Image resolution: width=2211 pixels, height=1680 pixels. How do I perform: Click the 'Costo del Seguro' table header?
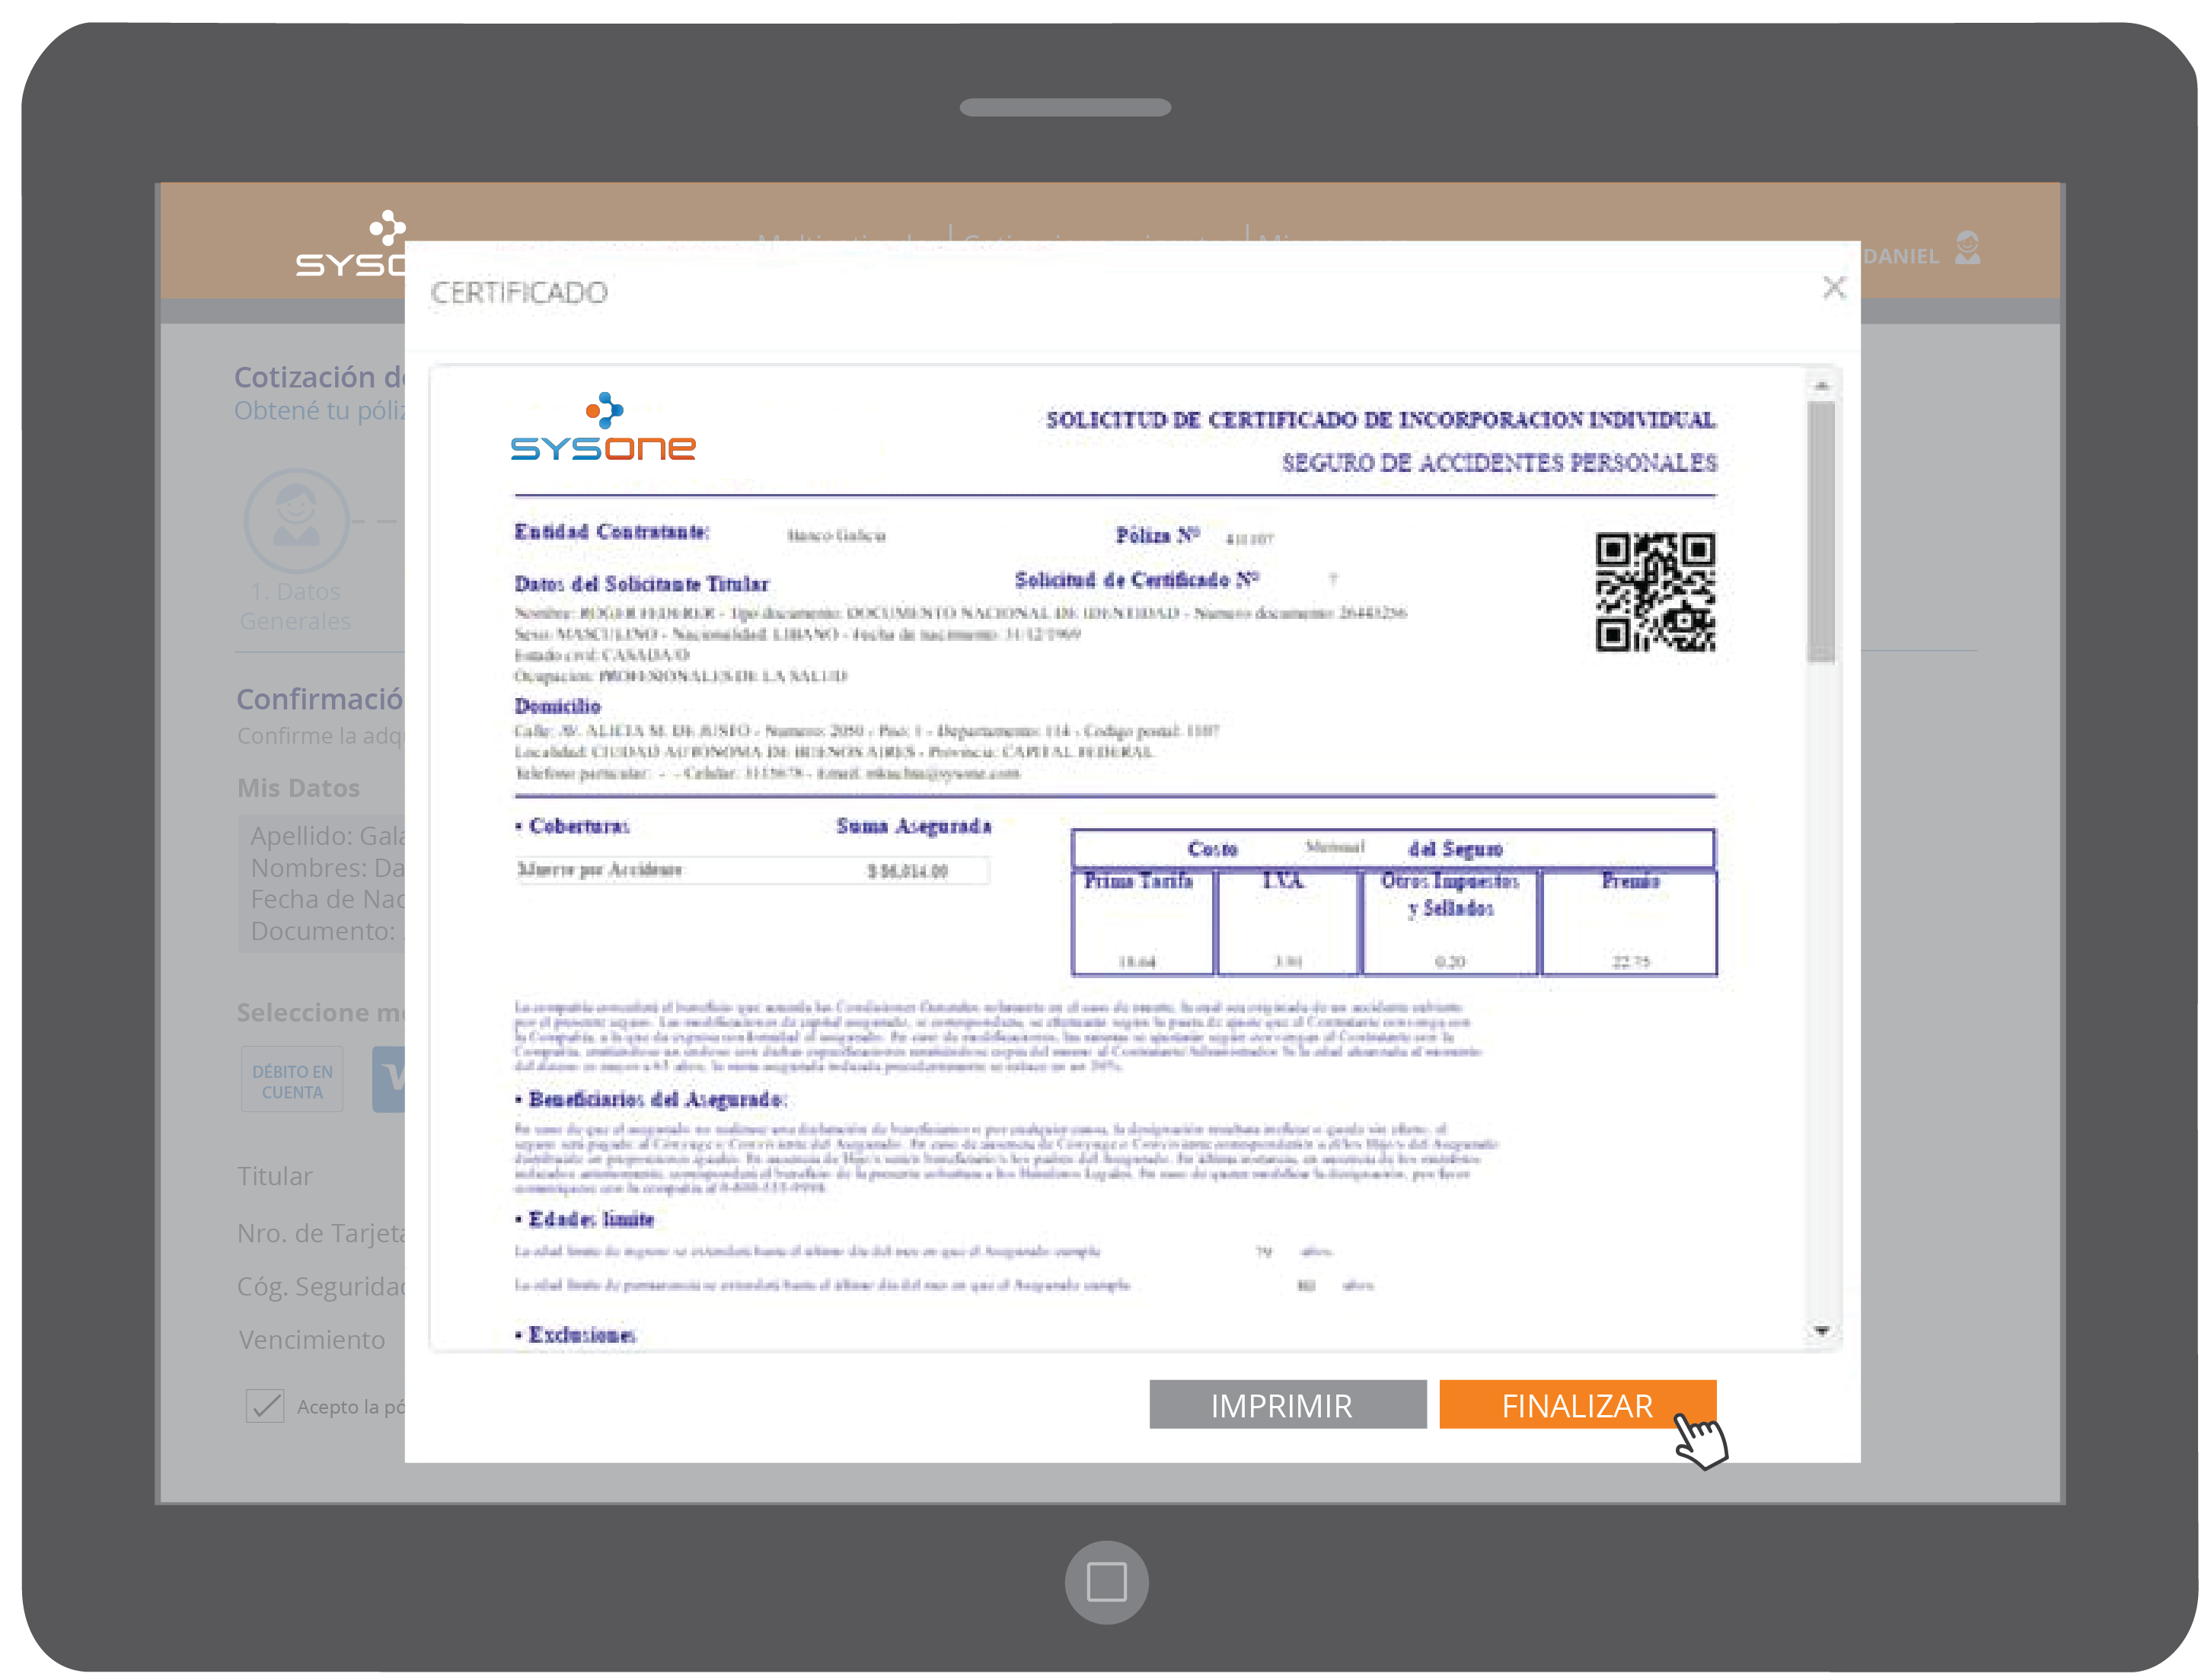pos(1391,849)
